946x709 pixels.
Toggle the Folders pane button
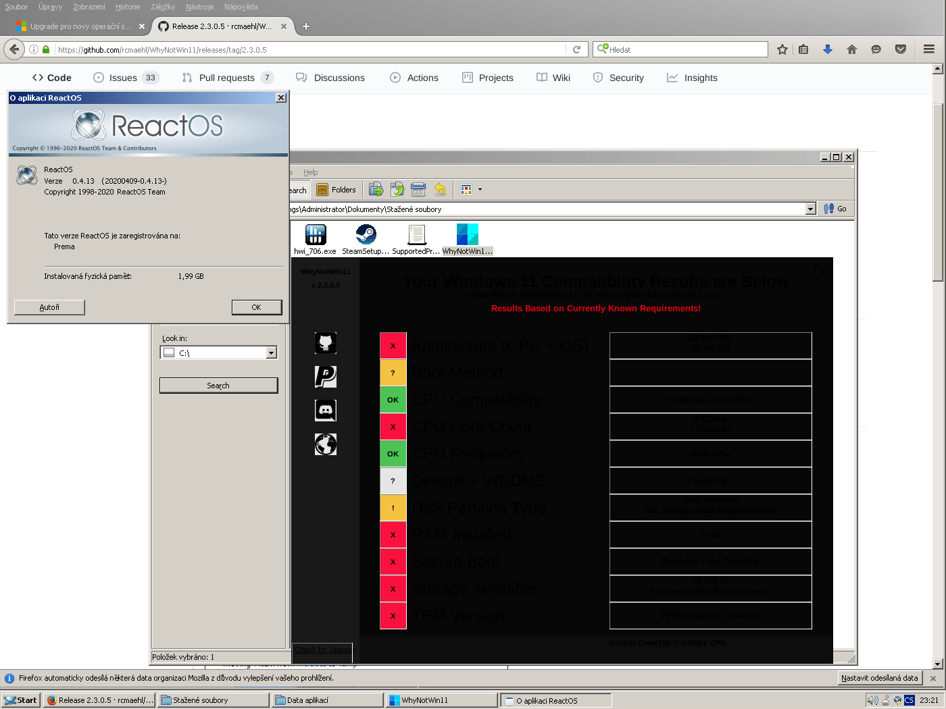point(336,190)
